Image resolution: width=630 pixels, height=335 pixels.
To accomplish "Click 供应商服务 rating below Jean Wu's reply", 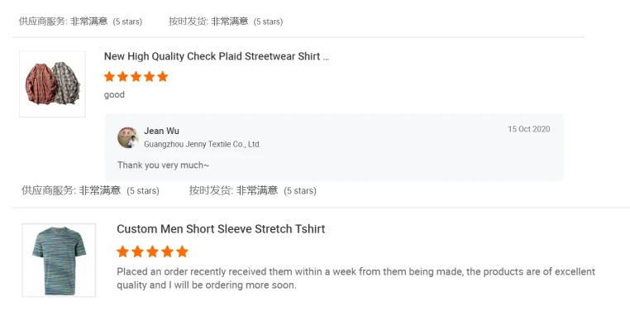I will click(90, 190).
